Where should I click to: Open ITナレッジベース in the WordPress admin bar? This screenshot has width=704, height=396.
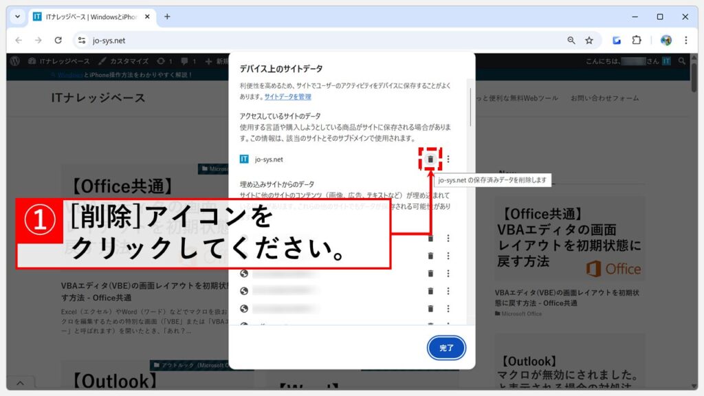pos(59,61)
